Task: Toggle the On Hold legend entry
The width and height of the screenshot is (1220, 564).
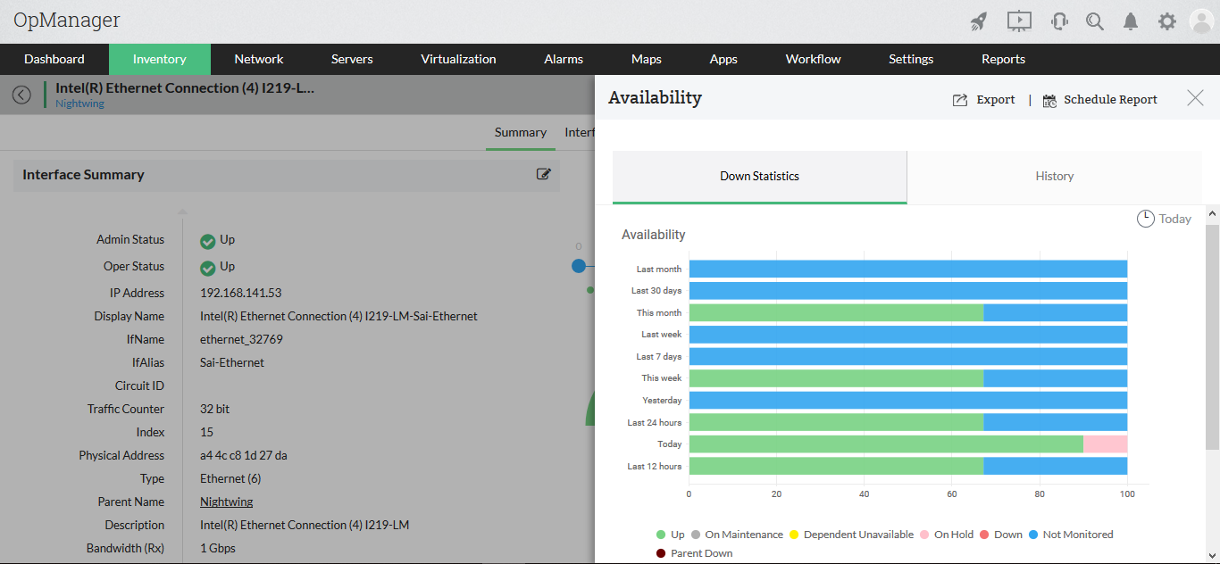Action: tap(948, 535)
